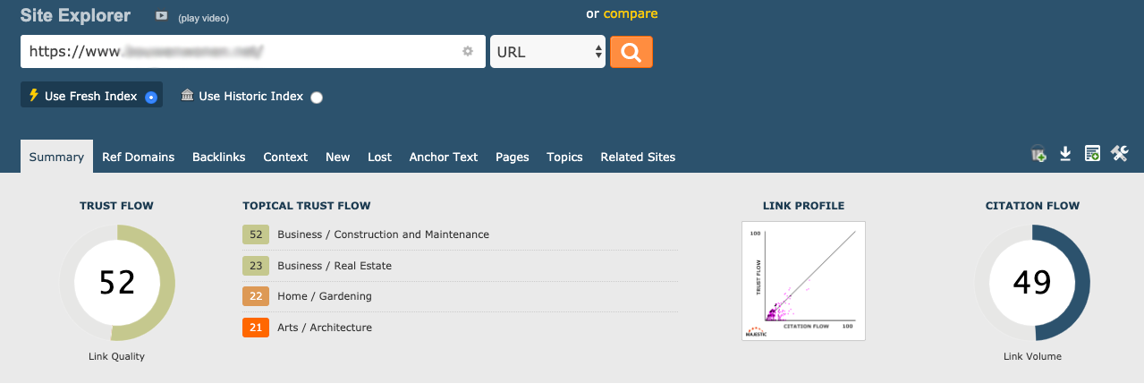Click the create report icon

click(1092, 154)
